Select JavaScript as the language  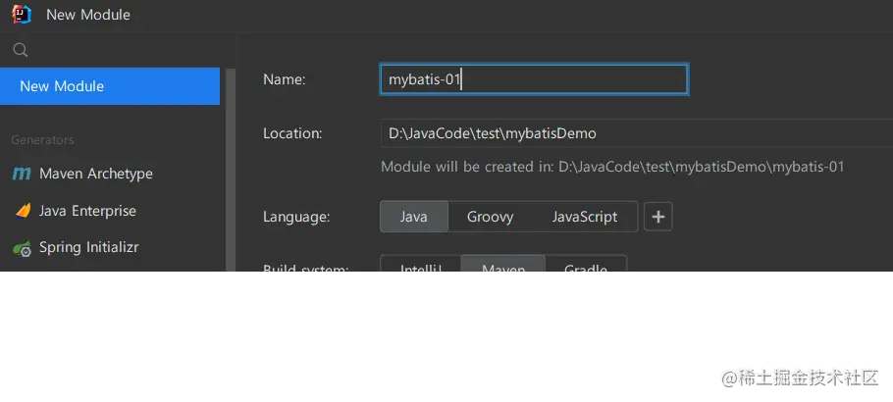pyautogui.click(x=585, y=217)
